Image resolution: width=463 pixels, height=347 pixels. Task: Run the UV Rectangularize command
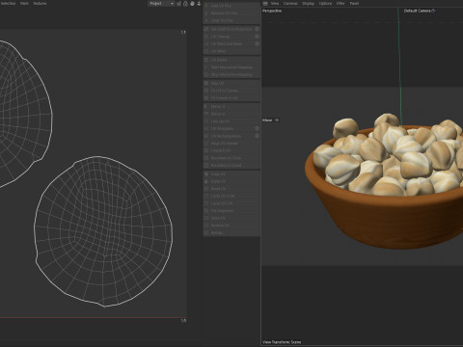(x=229, y=136)
